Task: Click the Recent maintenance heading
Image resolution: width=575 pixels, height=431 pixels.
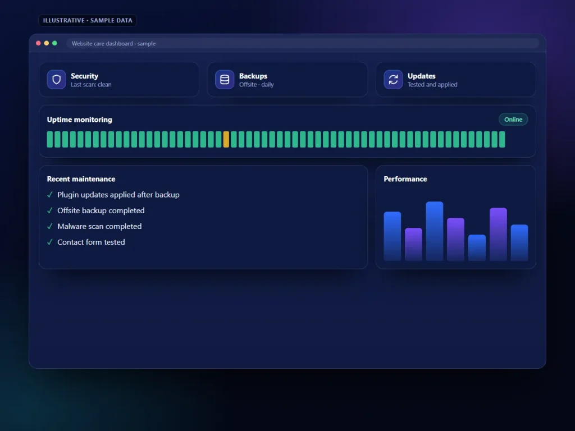Action: pos(81,179)
